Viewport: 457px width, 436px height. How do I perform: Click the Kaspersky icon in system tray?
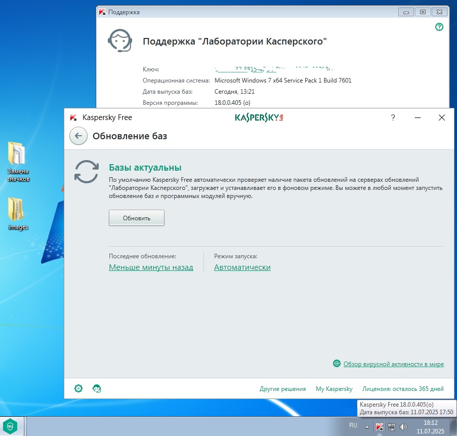[x=379, y=427]
